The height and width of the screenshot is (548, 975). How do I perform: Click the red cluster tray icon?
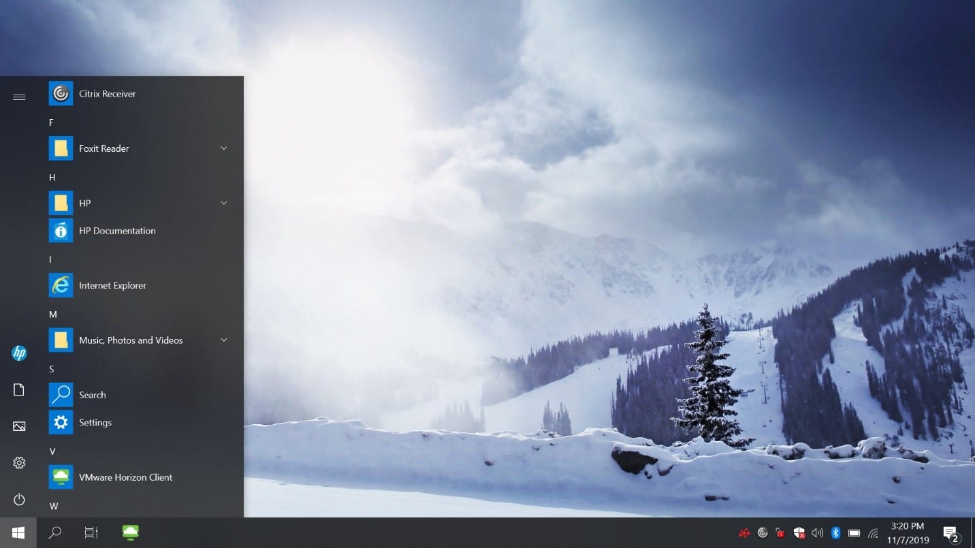[x=744, y=532]
